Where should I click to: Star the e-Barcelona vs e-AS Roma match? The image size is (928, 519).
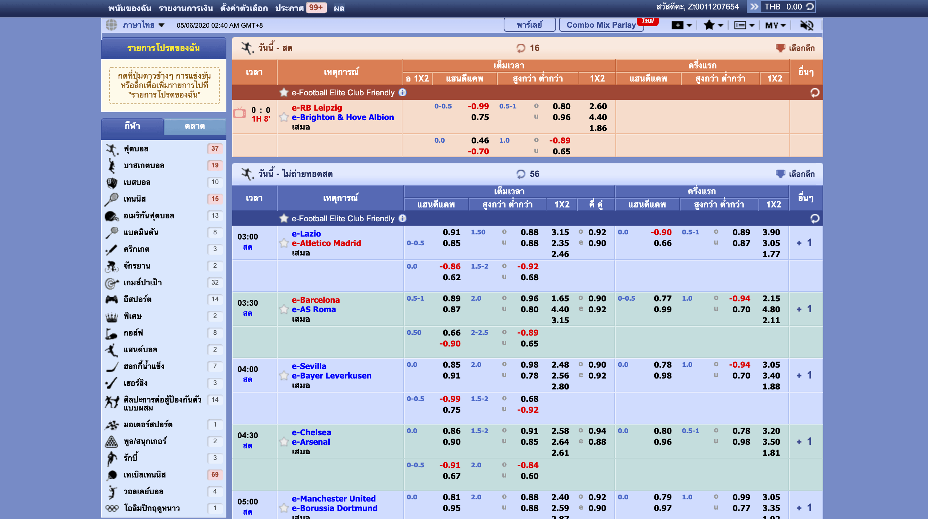284,309
